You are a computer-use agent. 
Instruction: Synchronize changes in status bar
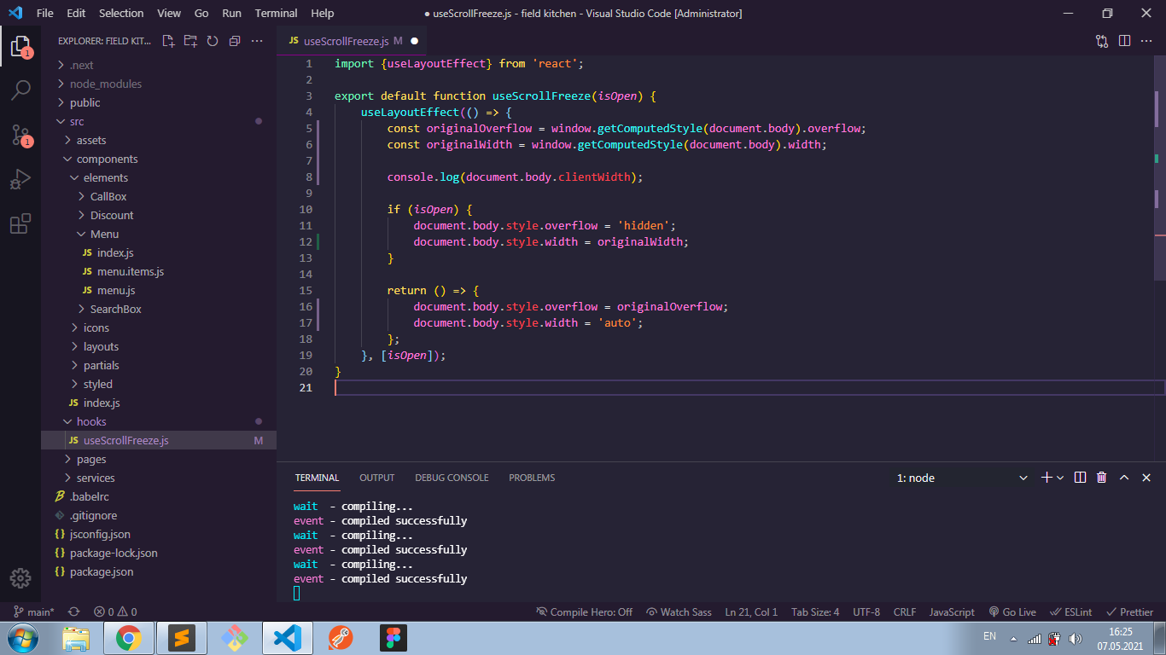pos(73,612)
